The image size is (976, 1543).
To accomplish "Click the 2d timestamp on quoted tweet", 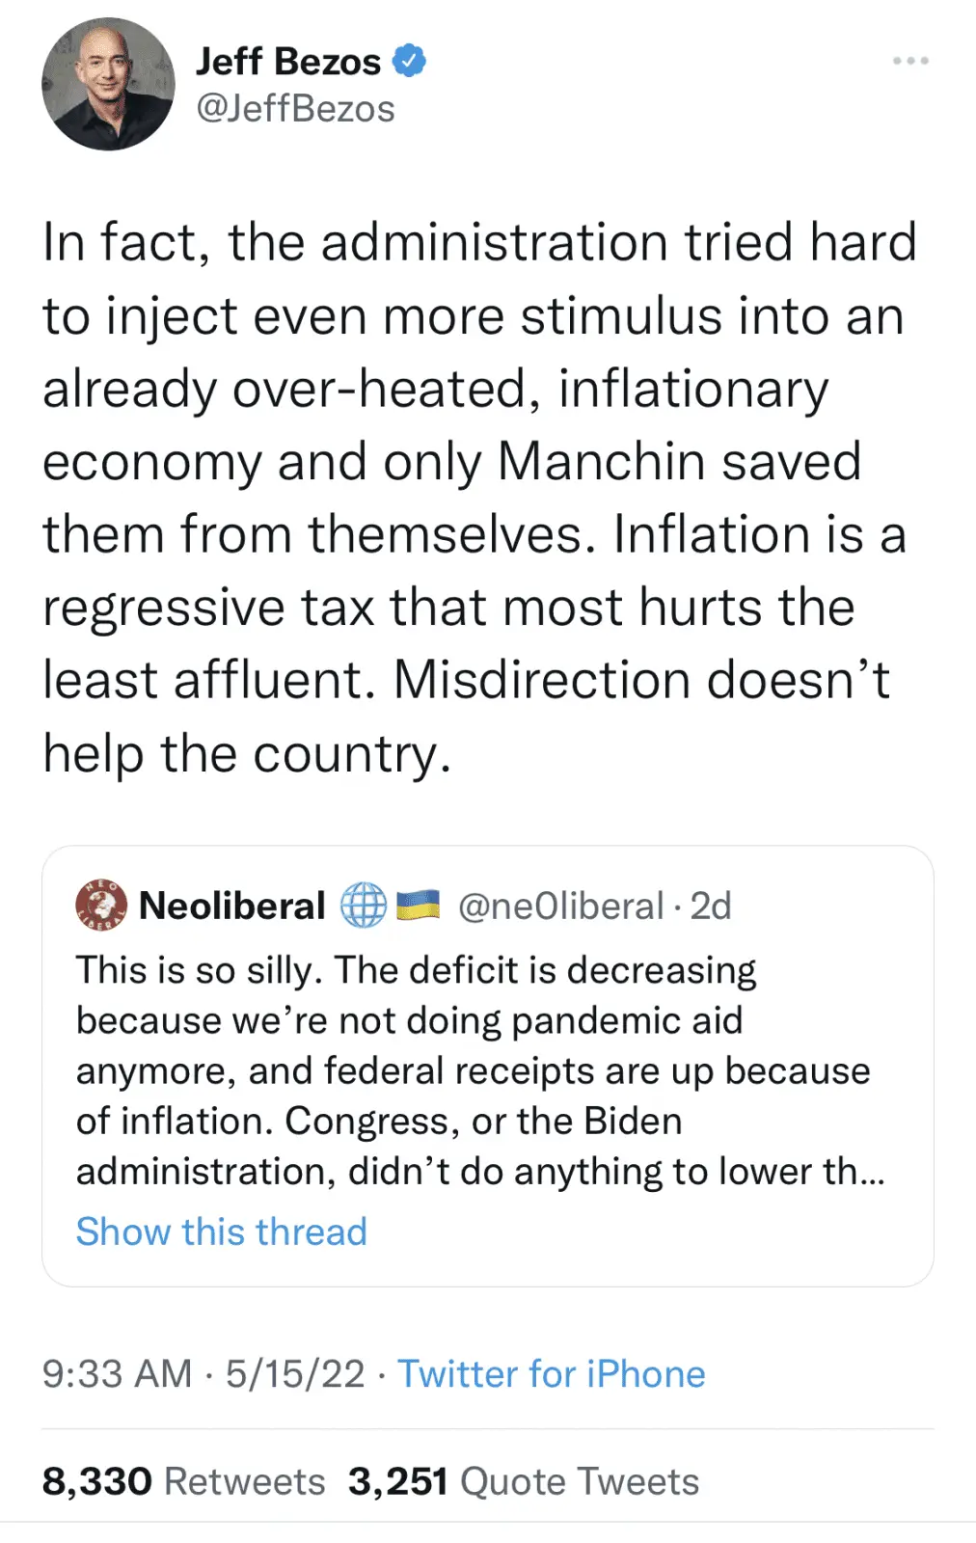I will [711, 906].
